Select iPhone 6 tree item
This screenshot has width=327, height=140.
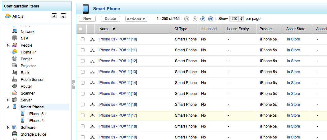click(x=36, y=121)
